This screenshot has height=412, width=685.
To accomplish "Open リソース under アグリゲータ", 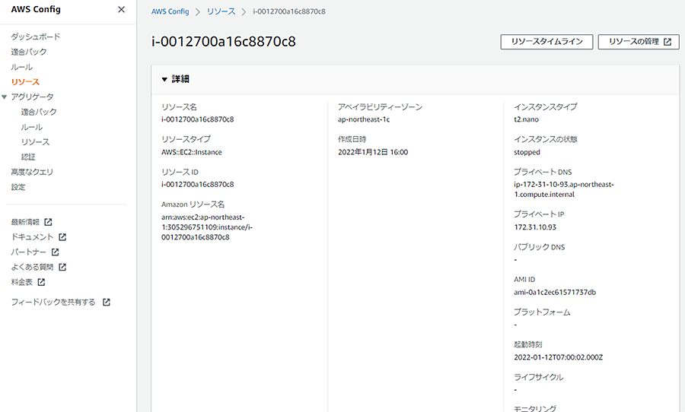I will [35, 142].
